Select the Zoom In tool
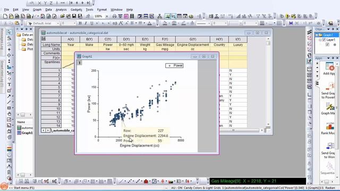The image size is (340, 191). point(9,38)
